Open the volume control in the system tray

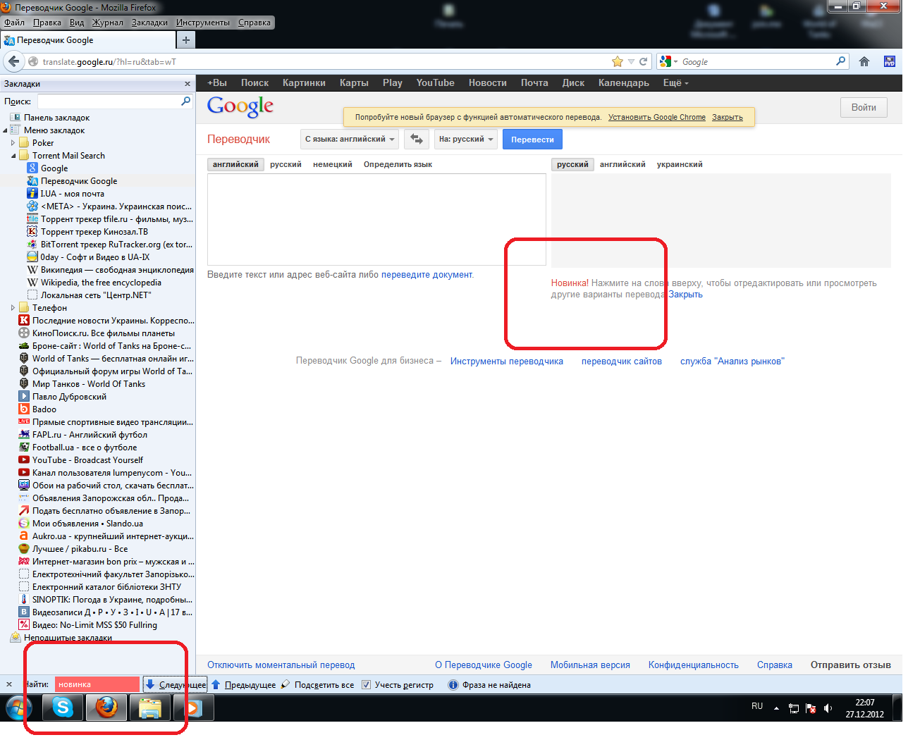coord(828,708)
